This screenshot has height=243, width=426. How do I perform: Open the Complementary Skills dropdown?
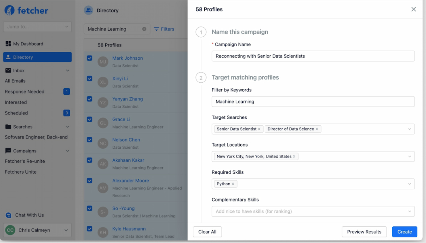coord(313,211)
